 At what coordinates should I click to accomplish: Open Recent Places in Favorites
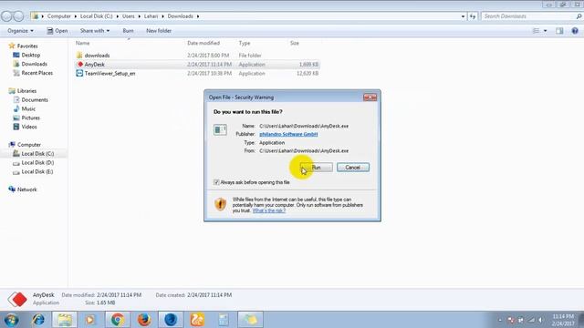tap(36, 73)
